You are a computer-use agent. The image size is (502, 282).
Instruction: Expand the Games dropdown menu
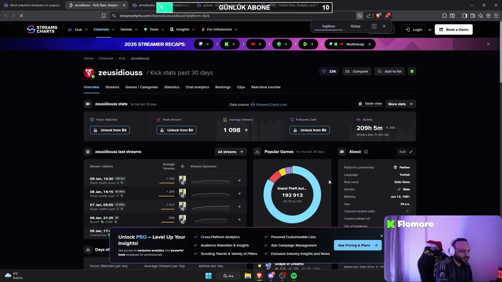pyautogui.click(x=129, y=29)
